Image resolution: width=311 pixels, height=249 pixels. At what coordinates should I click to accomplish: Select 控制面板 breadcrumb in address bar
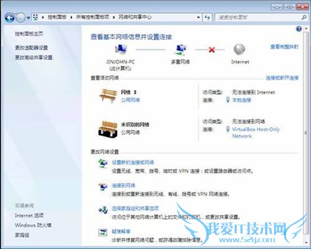point(57,17)
